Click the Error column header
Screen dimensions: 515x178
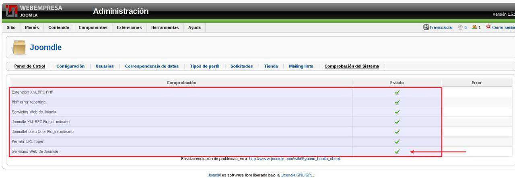[476, 83]
